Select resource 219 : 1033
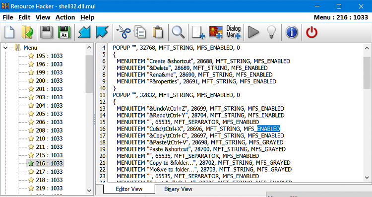372x197 pixels. click(x=49, y=188)
